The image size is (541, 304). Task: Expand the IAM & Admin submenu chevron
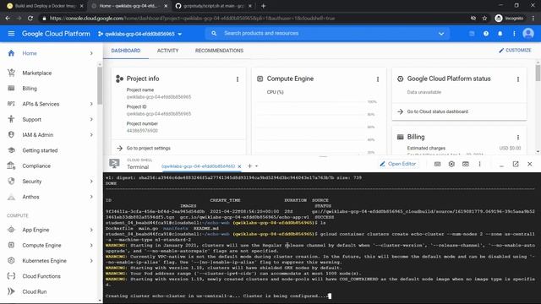(91, 135)
